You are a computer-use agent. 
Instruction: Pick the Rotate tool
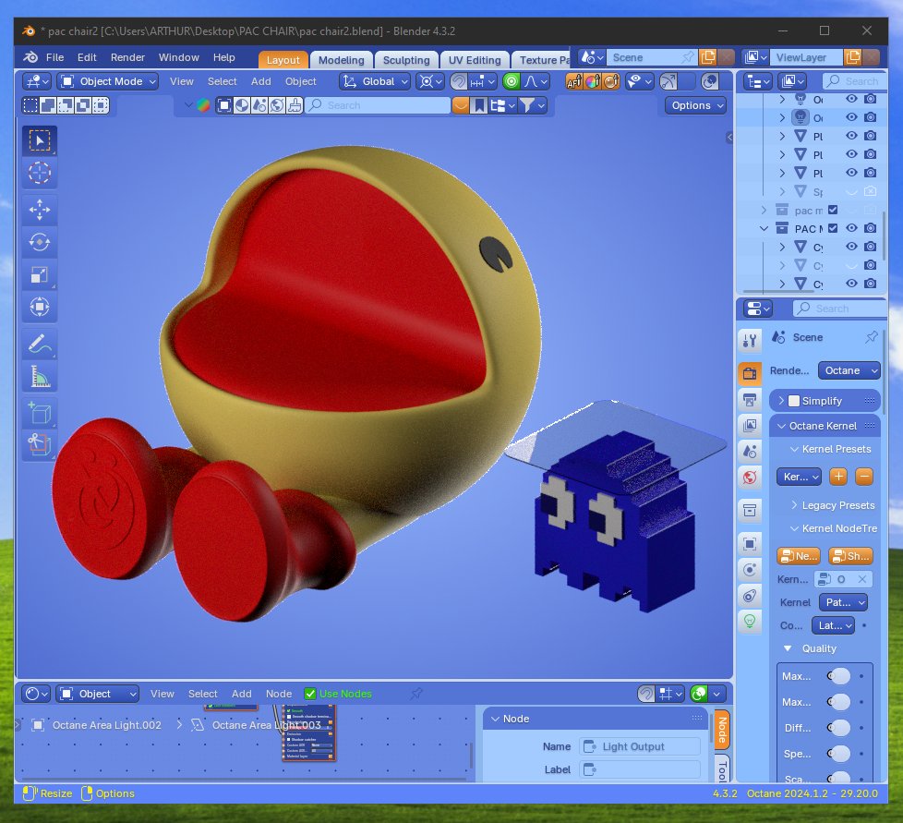tap(39, 242)
